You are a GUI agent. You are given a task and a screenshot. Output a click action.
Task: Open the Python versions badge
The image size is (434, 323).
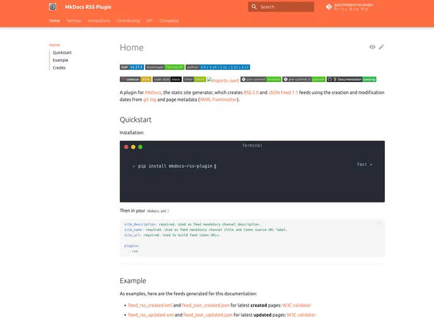[x=218, y=68]
